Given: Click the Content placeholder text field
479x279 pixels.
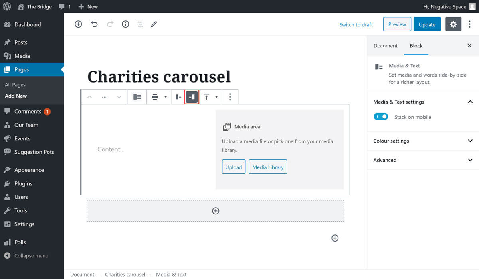Looking at the screenshot, I should (x=111, y=149).
